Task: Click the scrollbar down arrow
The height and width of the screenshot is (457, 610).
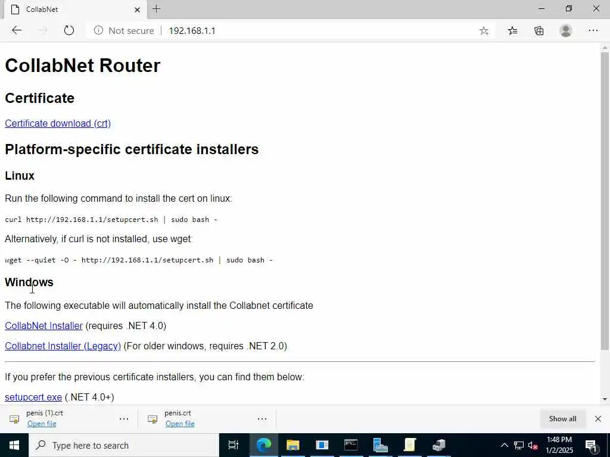Action: point(605,399)
